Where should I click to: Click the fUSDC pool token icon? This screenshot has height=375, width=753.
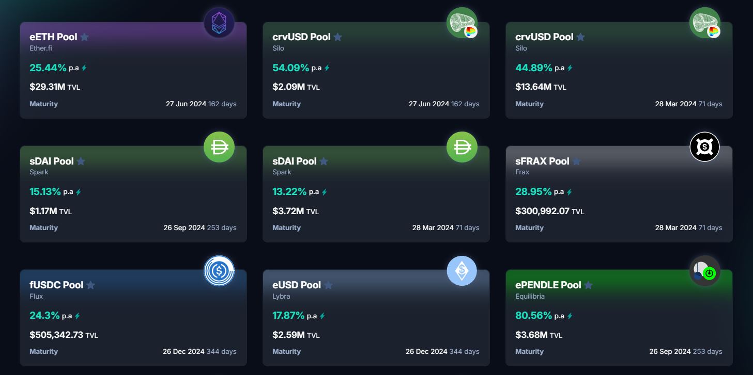click(219, 271)
